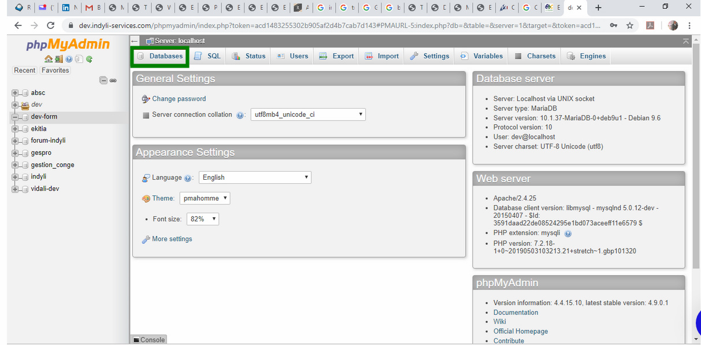Bookmark this page with the star icon
Viewport: 701px width, 345px height.
click(x=630, y=25)
